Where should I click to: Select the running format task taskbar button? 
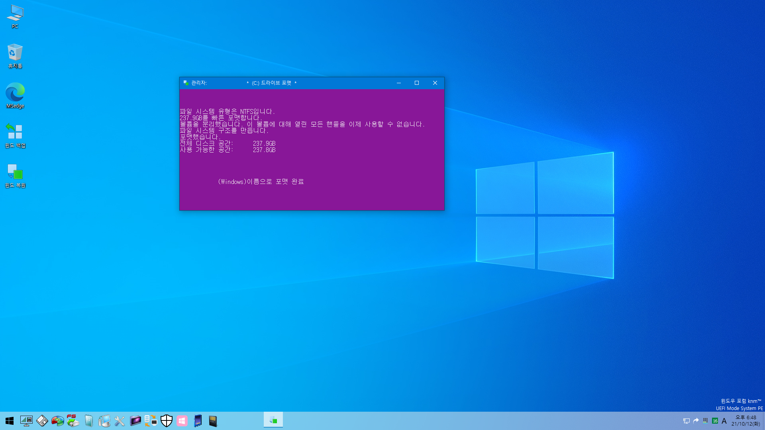click(x=273, y=420)
